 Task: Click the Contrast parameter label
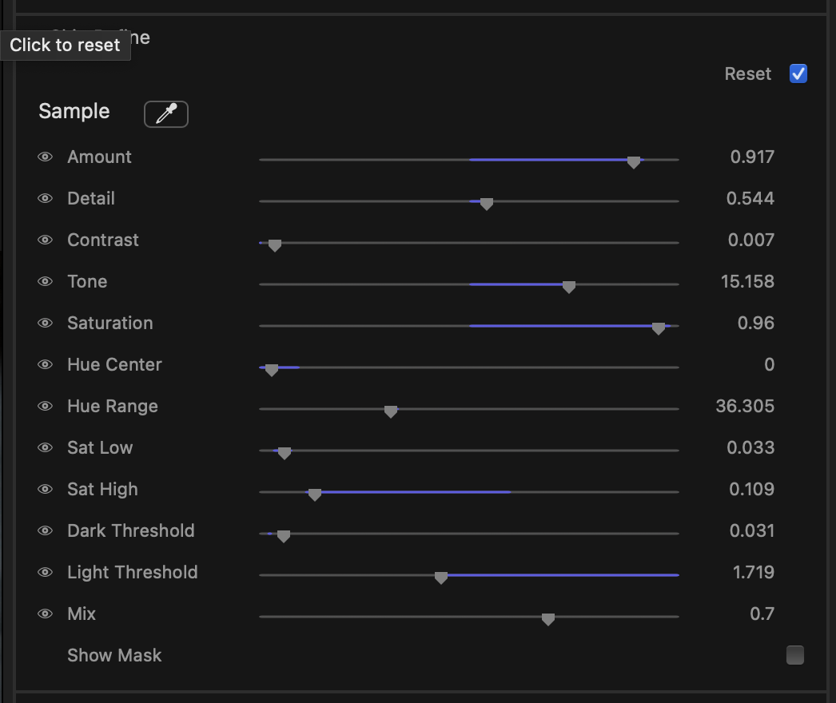pos(103,240)
